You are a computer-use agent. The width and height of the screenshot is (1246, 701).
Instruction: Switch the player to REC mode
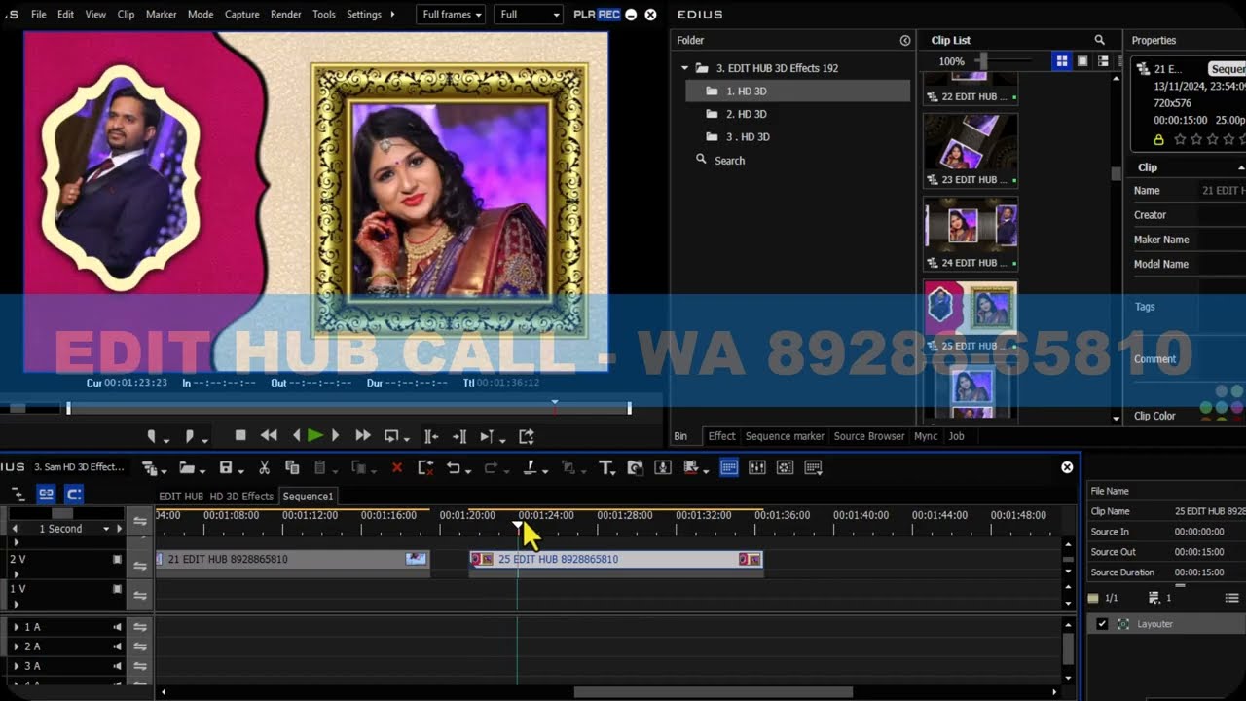(610, 15)
